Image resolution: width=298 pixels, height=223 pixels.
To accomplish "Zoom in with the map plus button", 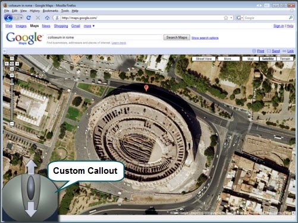I will click(12, 75).
